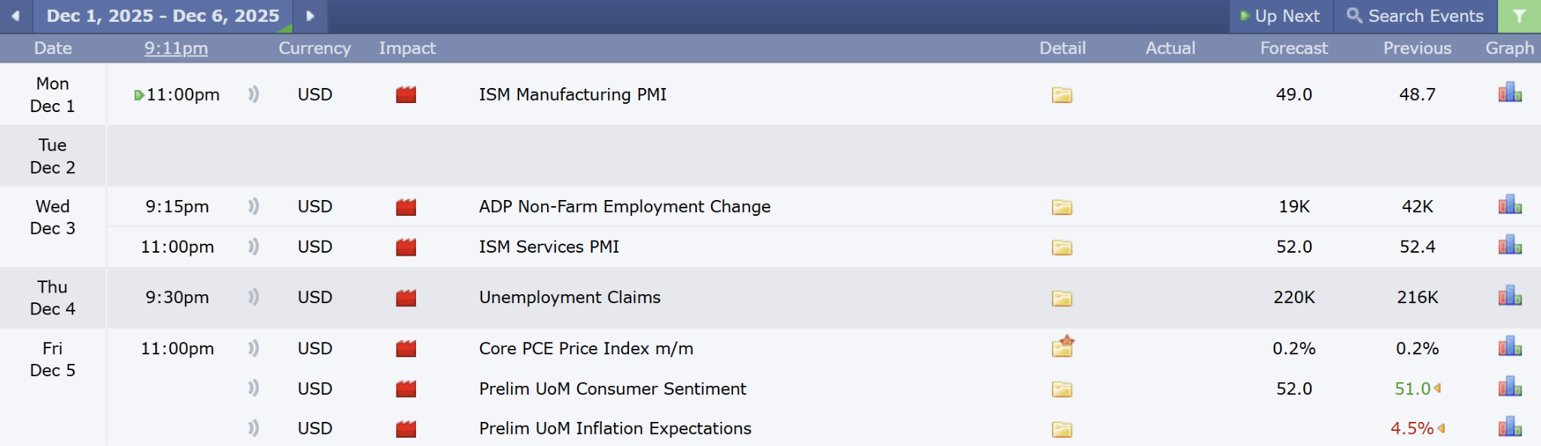Toggle sound alert for Core PCE Price Index

click(x=254, y=348)
